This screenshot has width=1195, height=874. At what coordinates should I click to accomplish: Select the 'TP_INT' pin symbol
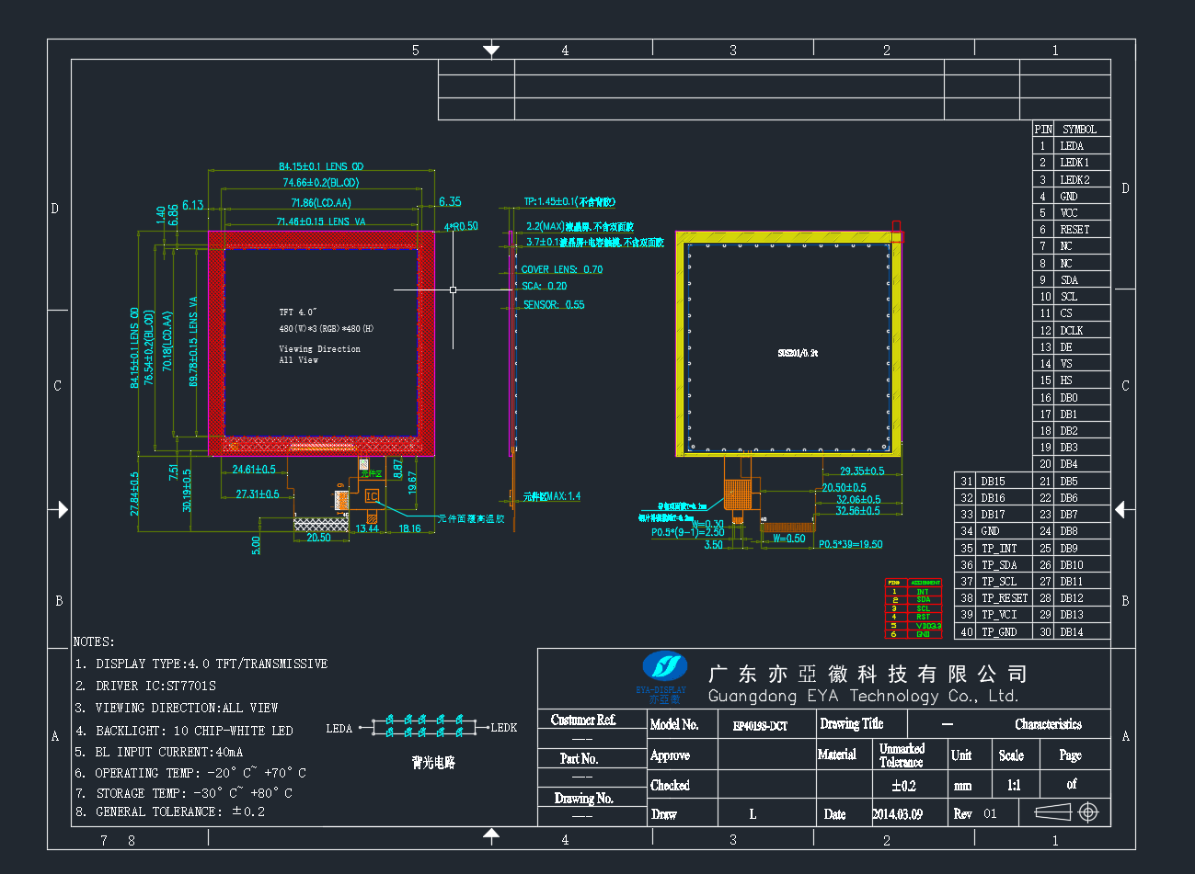point(999,548)
